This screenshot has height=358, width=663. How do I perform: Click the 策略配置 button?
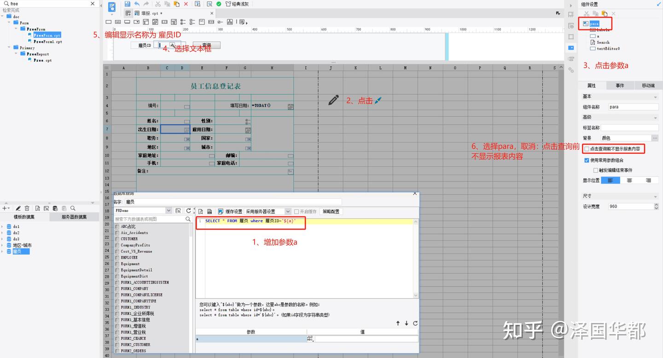(331, 212)
